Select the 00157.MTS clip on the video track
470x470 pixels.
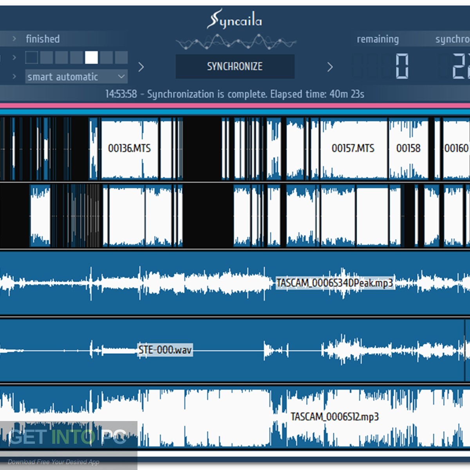[353, 149]
